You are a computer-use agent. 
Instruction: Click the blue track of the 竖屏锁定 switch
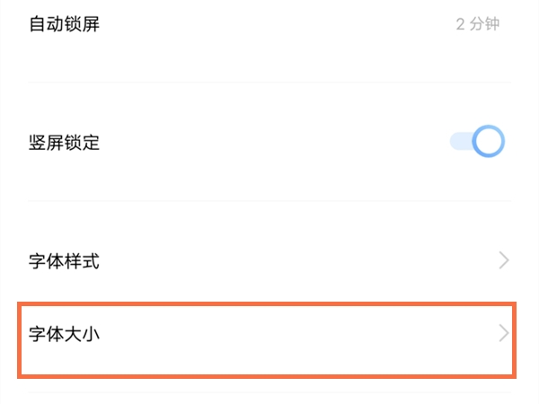point(460,142)
